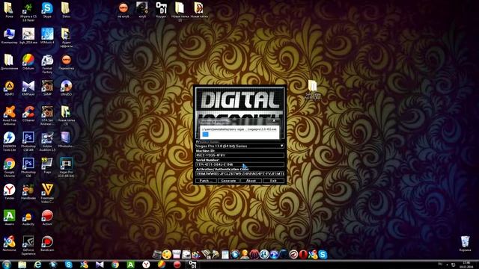Open the Windows Start menu
The width and height of the screenshot is (479, 269).
tap(7, 265)
